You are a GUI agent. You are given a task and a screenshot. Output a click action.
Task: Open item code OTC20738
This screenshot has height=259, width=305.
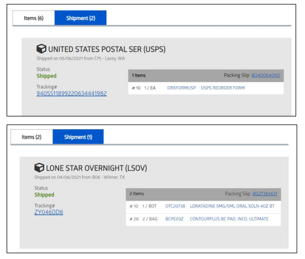(x=175, y=206)
